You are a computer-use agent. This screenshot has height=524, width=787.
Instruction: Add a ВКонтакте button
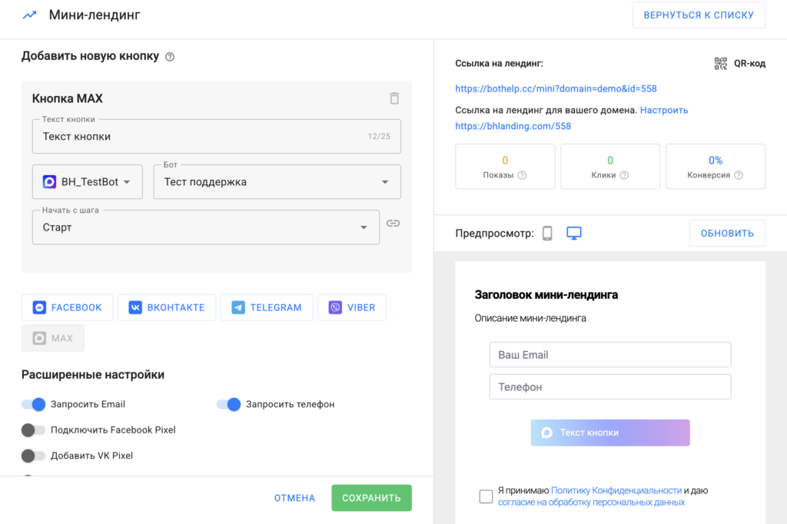click(x=167, y=307)
